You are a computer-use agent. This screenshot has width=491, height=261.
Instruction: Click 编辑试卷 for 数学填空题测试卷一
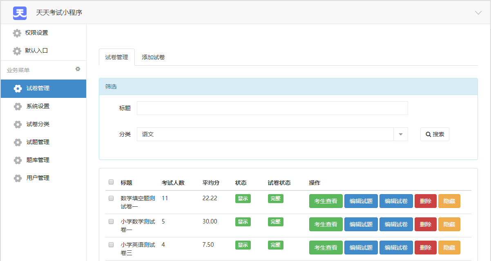(396, 201)
